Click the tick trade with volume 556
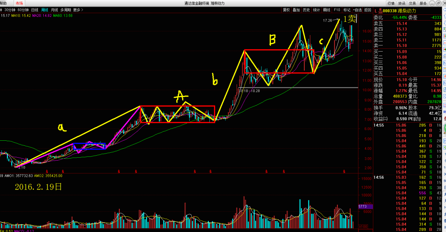 422,193
